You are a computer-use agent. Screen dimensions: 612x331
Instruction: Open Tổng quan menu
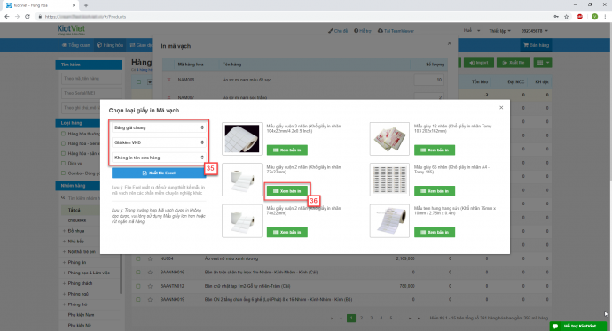coord(75,45)
